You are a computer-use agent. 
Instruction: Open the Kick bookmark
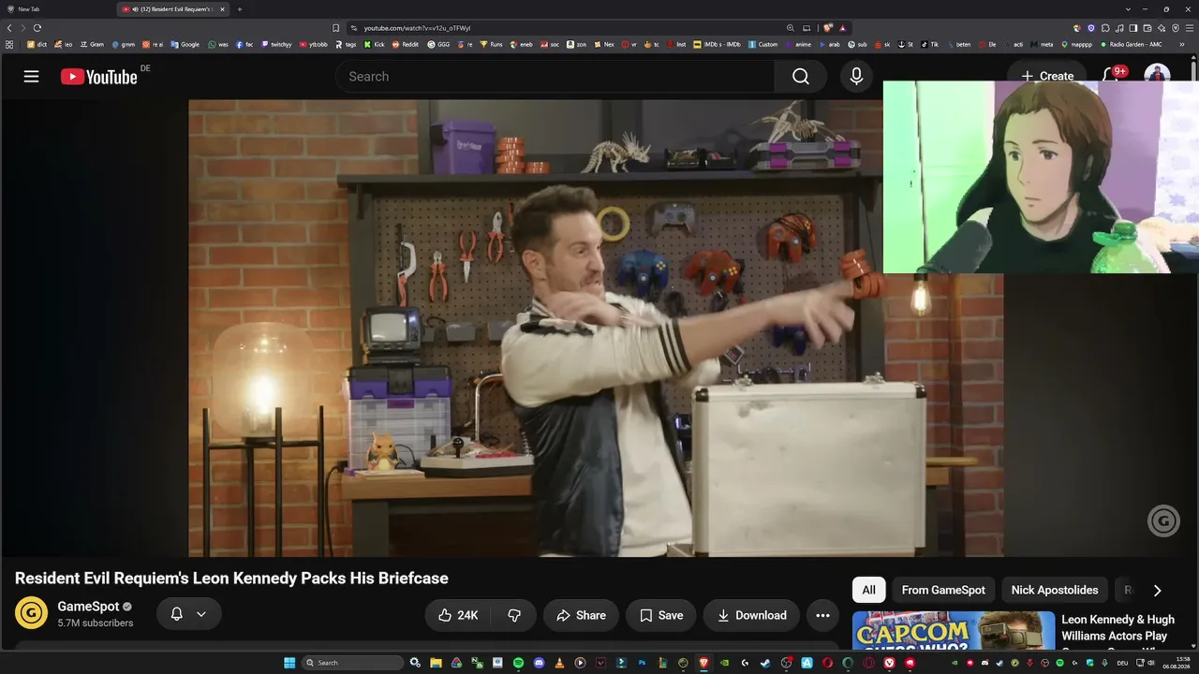coord(375,44)
